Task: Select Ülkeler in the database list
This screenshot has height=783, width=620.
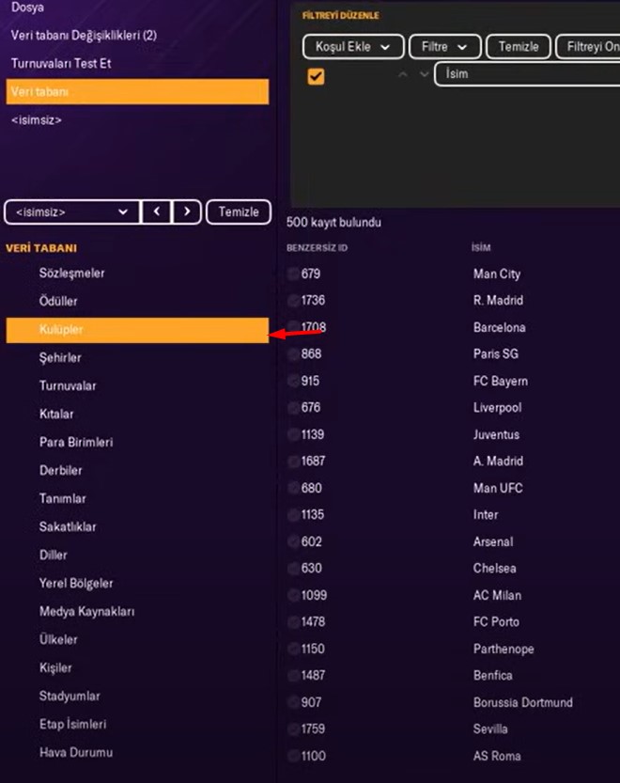Action: 58,639
